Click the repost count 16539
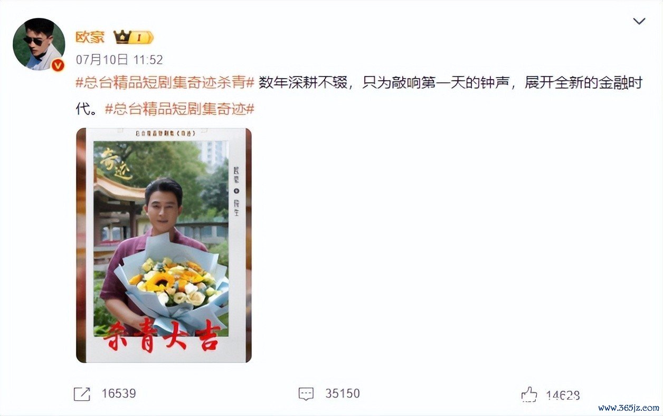This screenshot has width=663, height=416. (119, 393)
